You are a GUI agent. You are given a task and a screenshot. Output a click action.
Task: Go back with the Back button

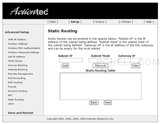(94, 103)
